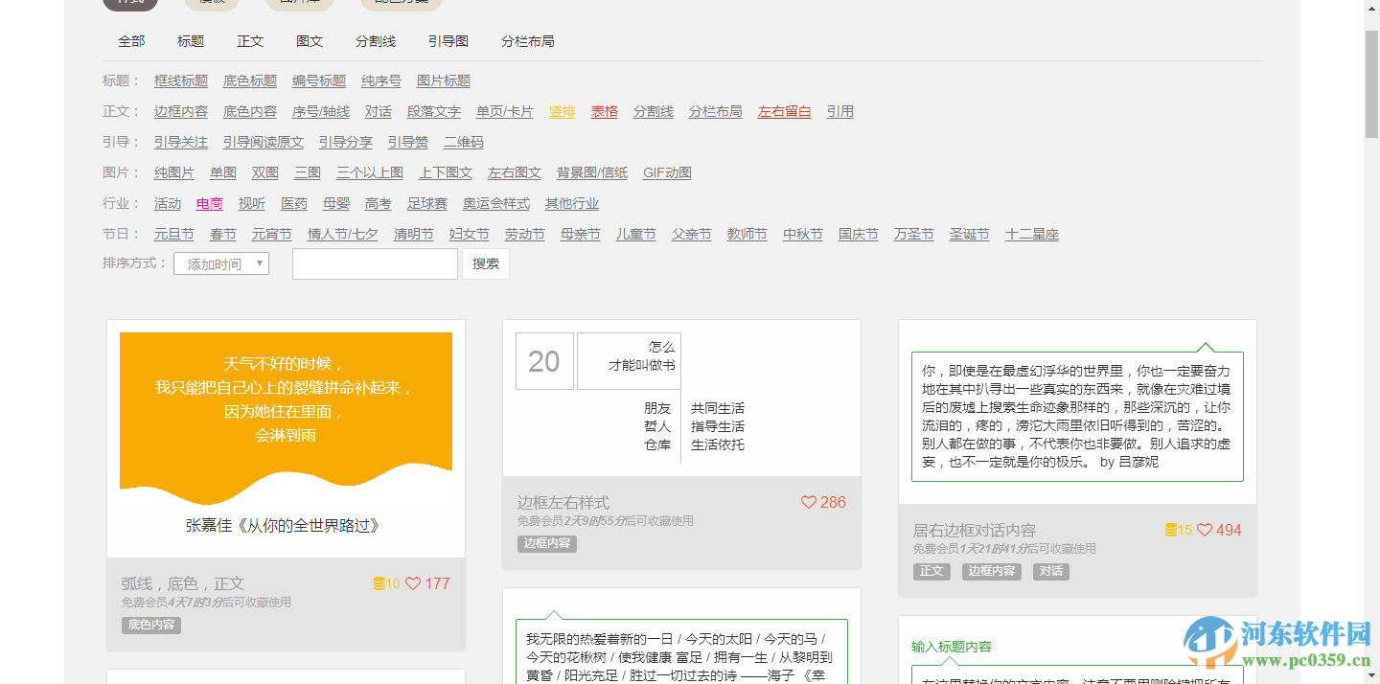Click the coin icon showing 10 next to 弧线 style
Viewport: 1380px width, 684px height.
379,583
